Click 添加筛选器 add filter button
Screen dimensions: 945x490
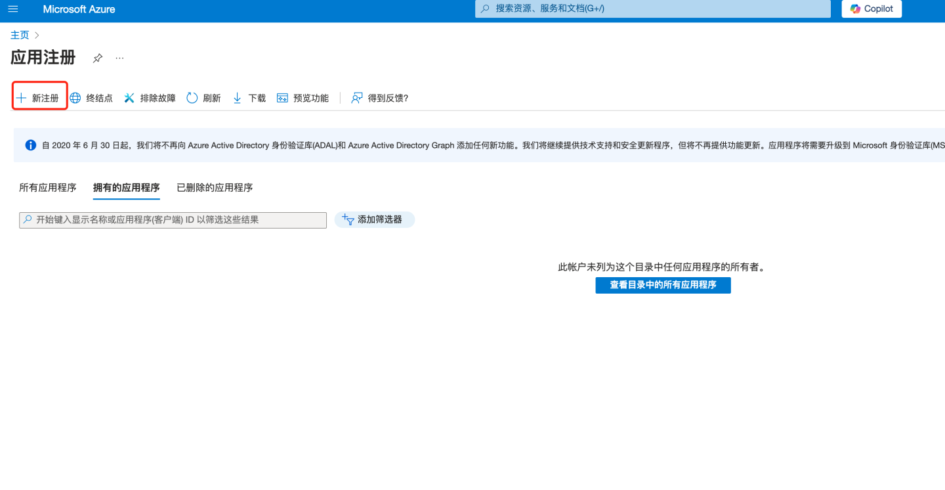pos(374,220)
